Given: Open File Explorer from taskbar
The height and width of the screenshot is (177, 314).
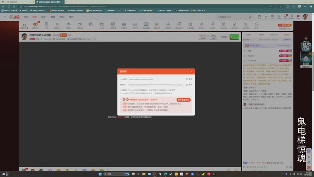Looking at the screenshot, I should pos(144,174).
